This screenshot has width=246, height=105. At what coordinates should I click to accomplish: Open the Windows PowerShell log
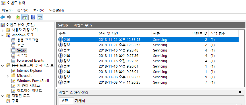[33, 81]
